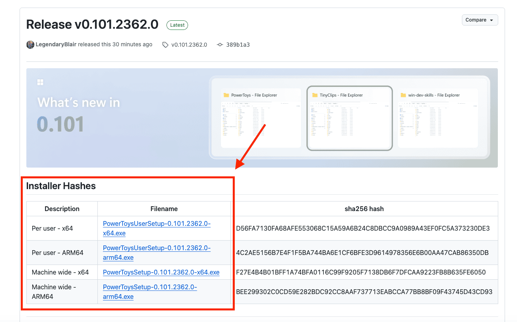Open the Compare dropdown
This screenshot has width=517, height=322.
(x=480, y=20)
